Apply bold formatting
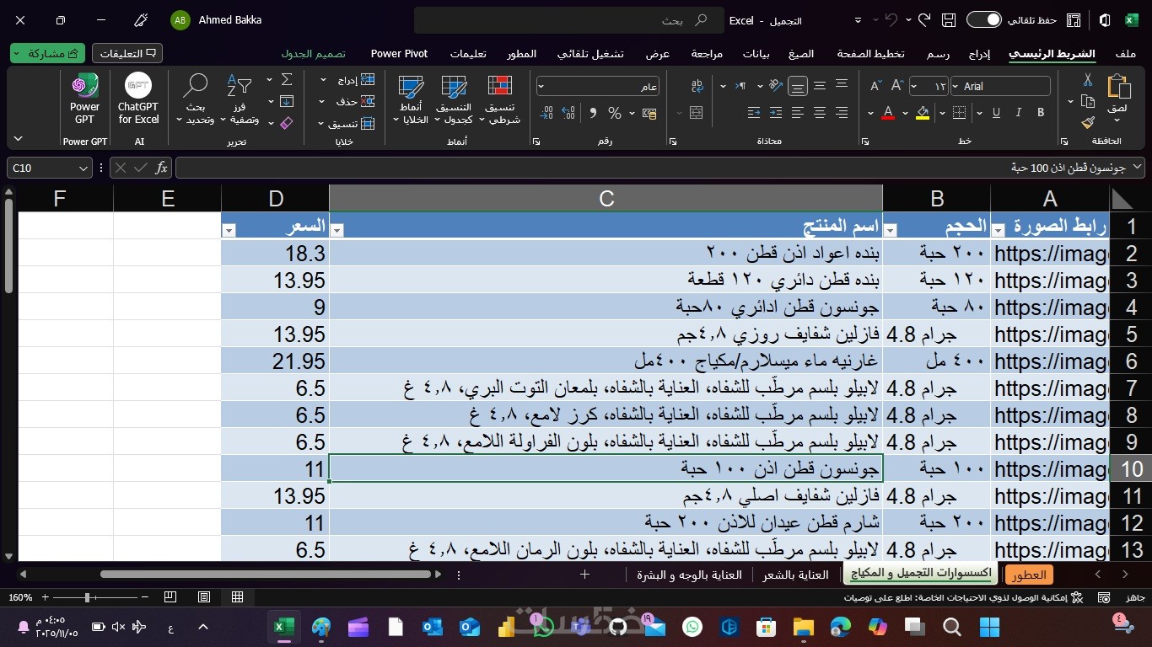 tap(1041, 112)
